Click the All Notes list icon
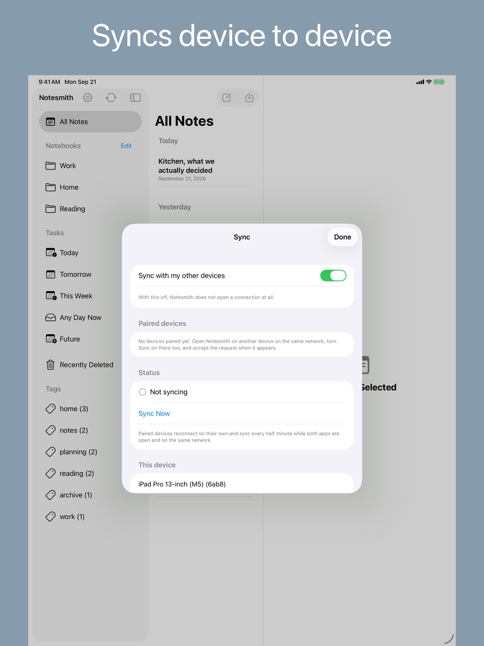484x646 pixels. 50,122
